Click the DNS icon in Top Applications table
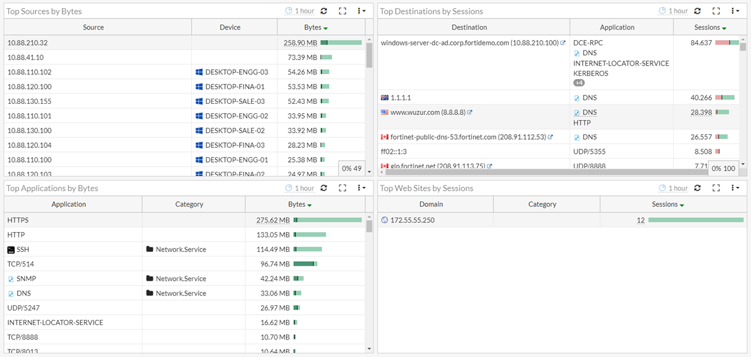This screenshot has height=357, width=751. click(11, 293)
